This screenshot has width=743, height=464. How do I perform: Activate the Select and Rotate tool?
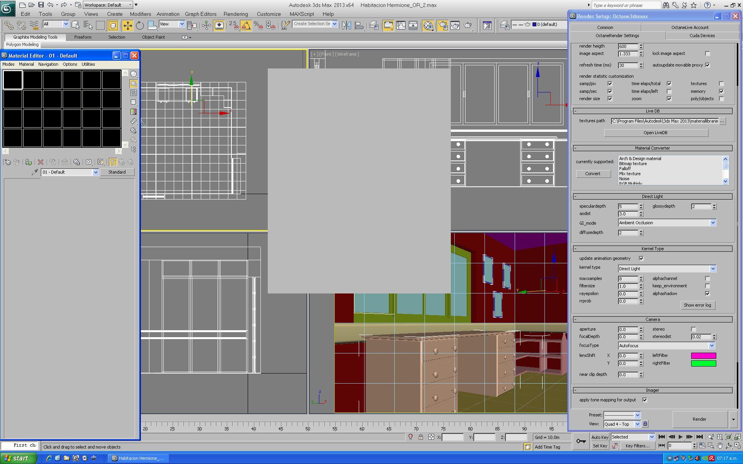pos(140,26)
